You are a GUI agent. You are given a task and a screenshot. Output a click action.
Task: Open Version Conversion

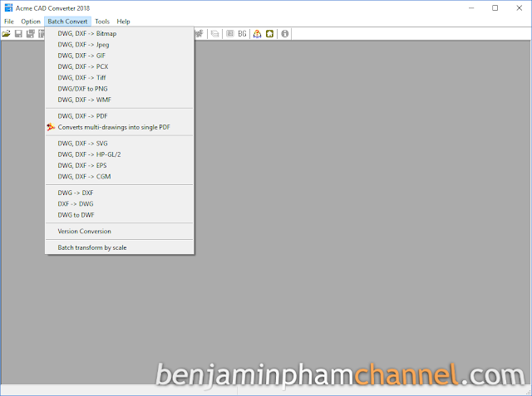click(120, 232)
